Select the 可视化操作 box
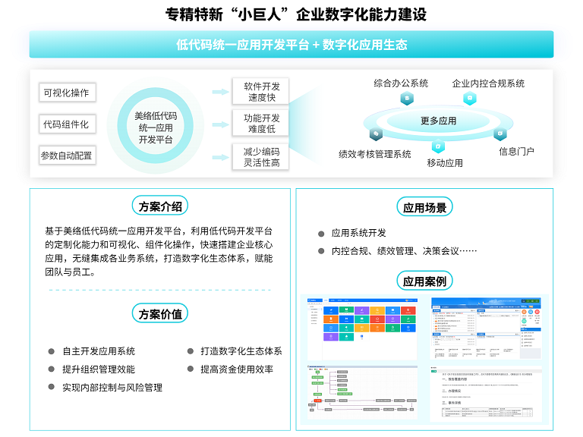583x437 pixels. pyautogui.click(x=67, y=93)
